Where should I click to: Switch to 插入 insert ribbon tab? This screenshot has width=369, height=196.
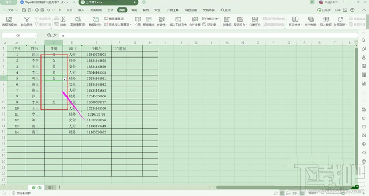tap(81, 10)
